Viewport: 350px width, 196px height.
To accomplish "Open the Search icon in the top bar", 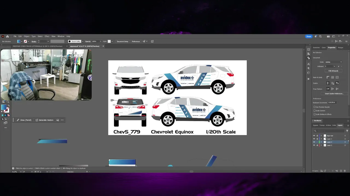I will tap(320, 36).
